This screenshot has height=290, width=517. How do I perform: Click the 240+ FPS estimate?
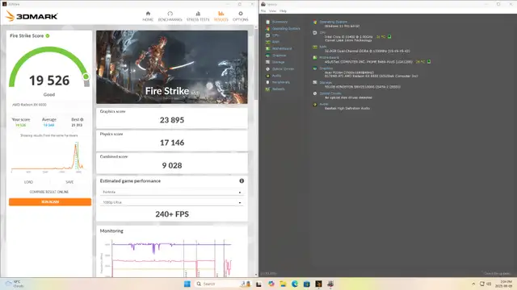172,214
